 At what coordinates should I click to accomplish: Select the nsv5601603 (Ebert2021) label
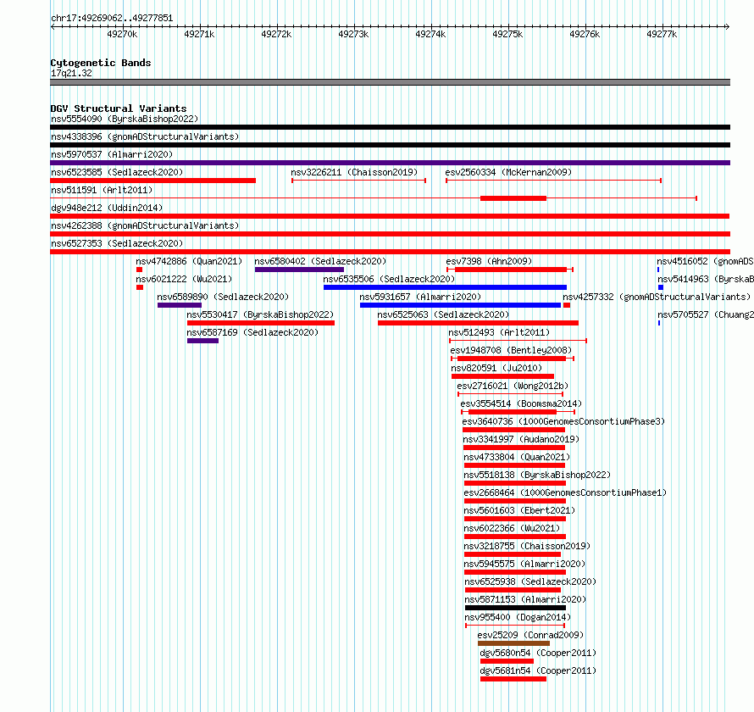coord(519,510)
